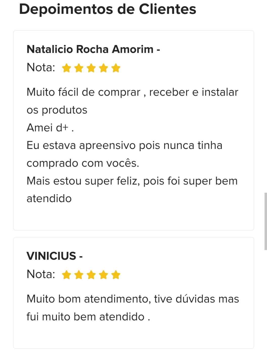This screenshot has height=354, width=267.
Task: Select second star in Natalicio's rating
Action: [79, 68]
